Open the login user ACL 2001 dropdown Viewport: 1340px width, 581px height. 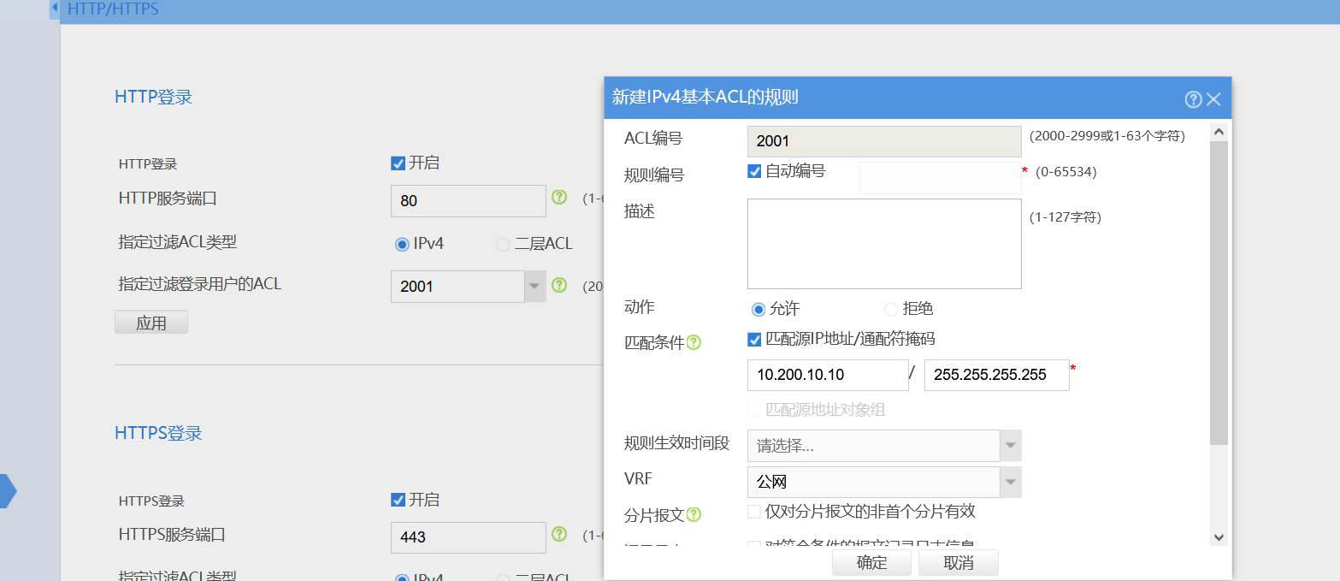534,286
